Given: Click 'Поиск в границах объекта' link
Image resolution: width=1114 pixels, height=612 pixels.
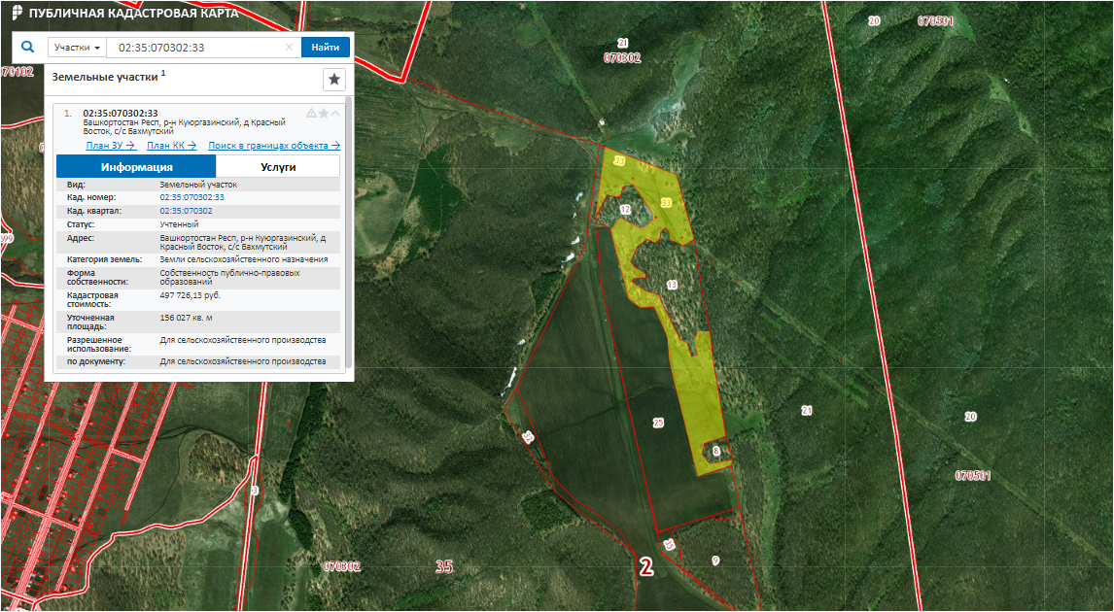Looking at the screenshot, I should point(274,146).
